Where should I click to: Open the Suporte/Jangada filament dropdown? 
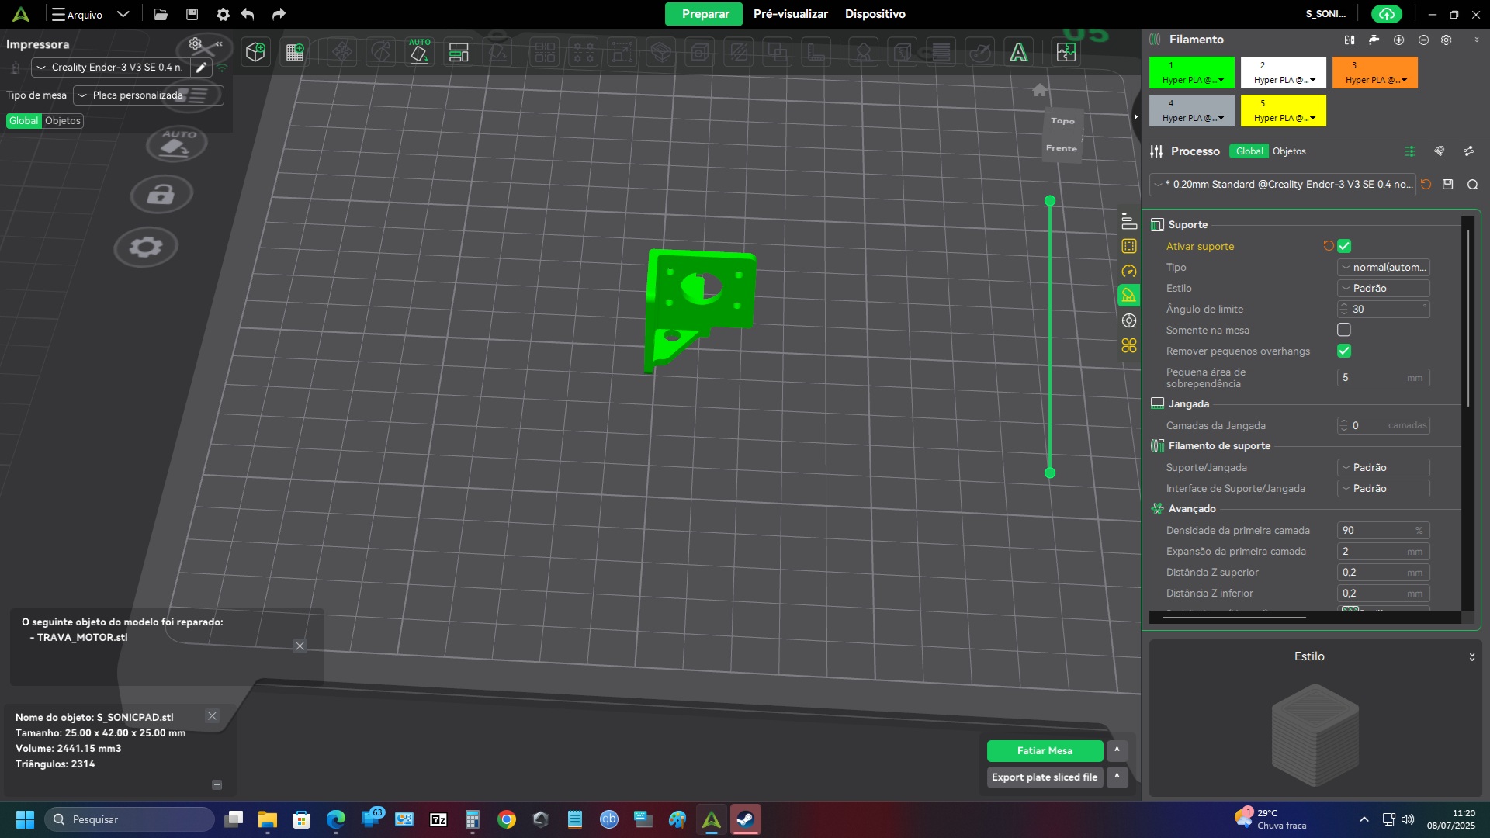[1384, 467]
